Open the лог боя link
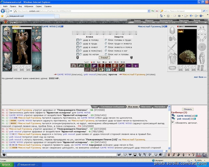This screenshot has height=167, width=209. (x=200, y=77)
